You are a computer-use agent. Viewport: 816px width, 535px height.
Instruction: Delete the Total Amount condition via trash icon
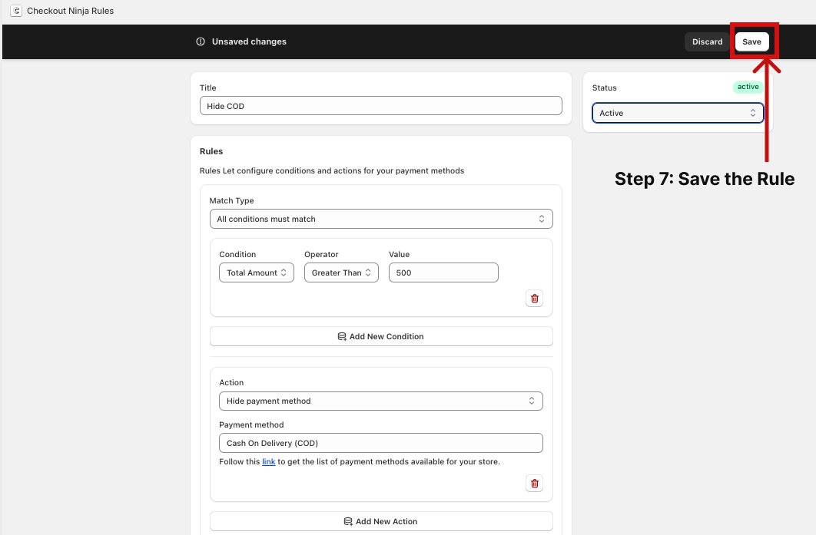(535, 299)
